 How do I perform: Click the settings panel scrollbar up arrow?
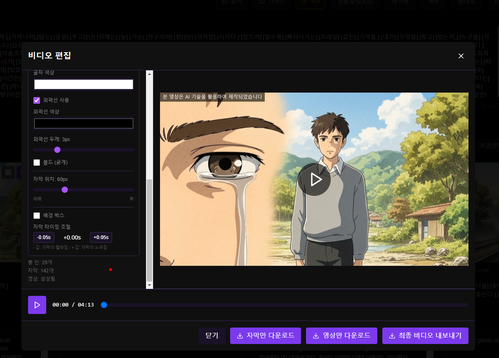coord(150,74)
